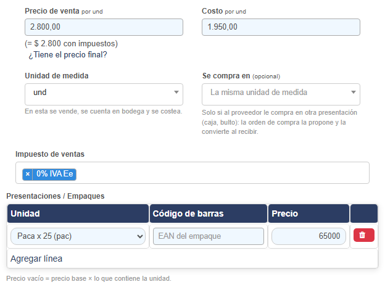
Task: Delete the Paca x 25 presentation row
Action: [x=363, y=235]
